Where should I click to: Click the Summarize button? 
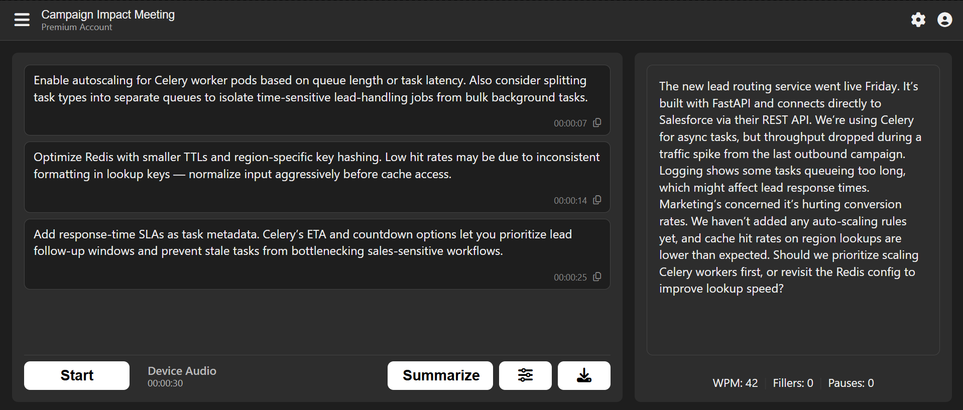[440, 375]
